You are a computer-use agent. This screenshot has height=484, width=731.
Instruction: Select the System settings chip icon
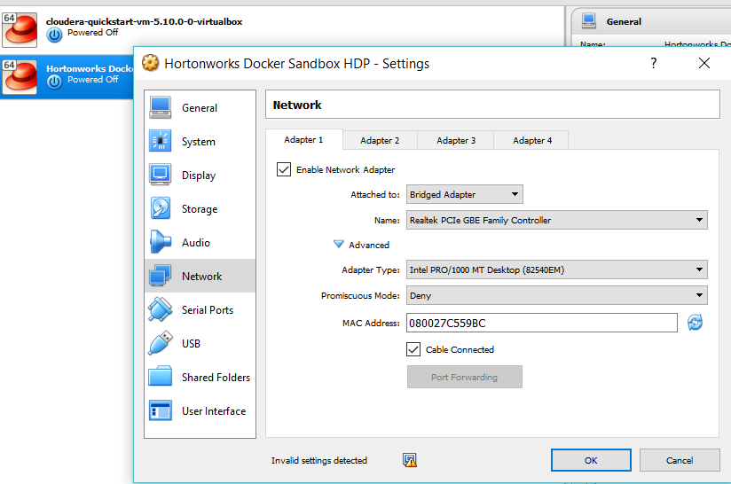(161, 141)
